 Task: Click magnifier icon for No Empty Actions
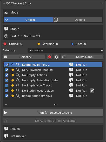point(18,75)
